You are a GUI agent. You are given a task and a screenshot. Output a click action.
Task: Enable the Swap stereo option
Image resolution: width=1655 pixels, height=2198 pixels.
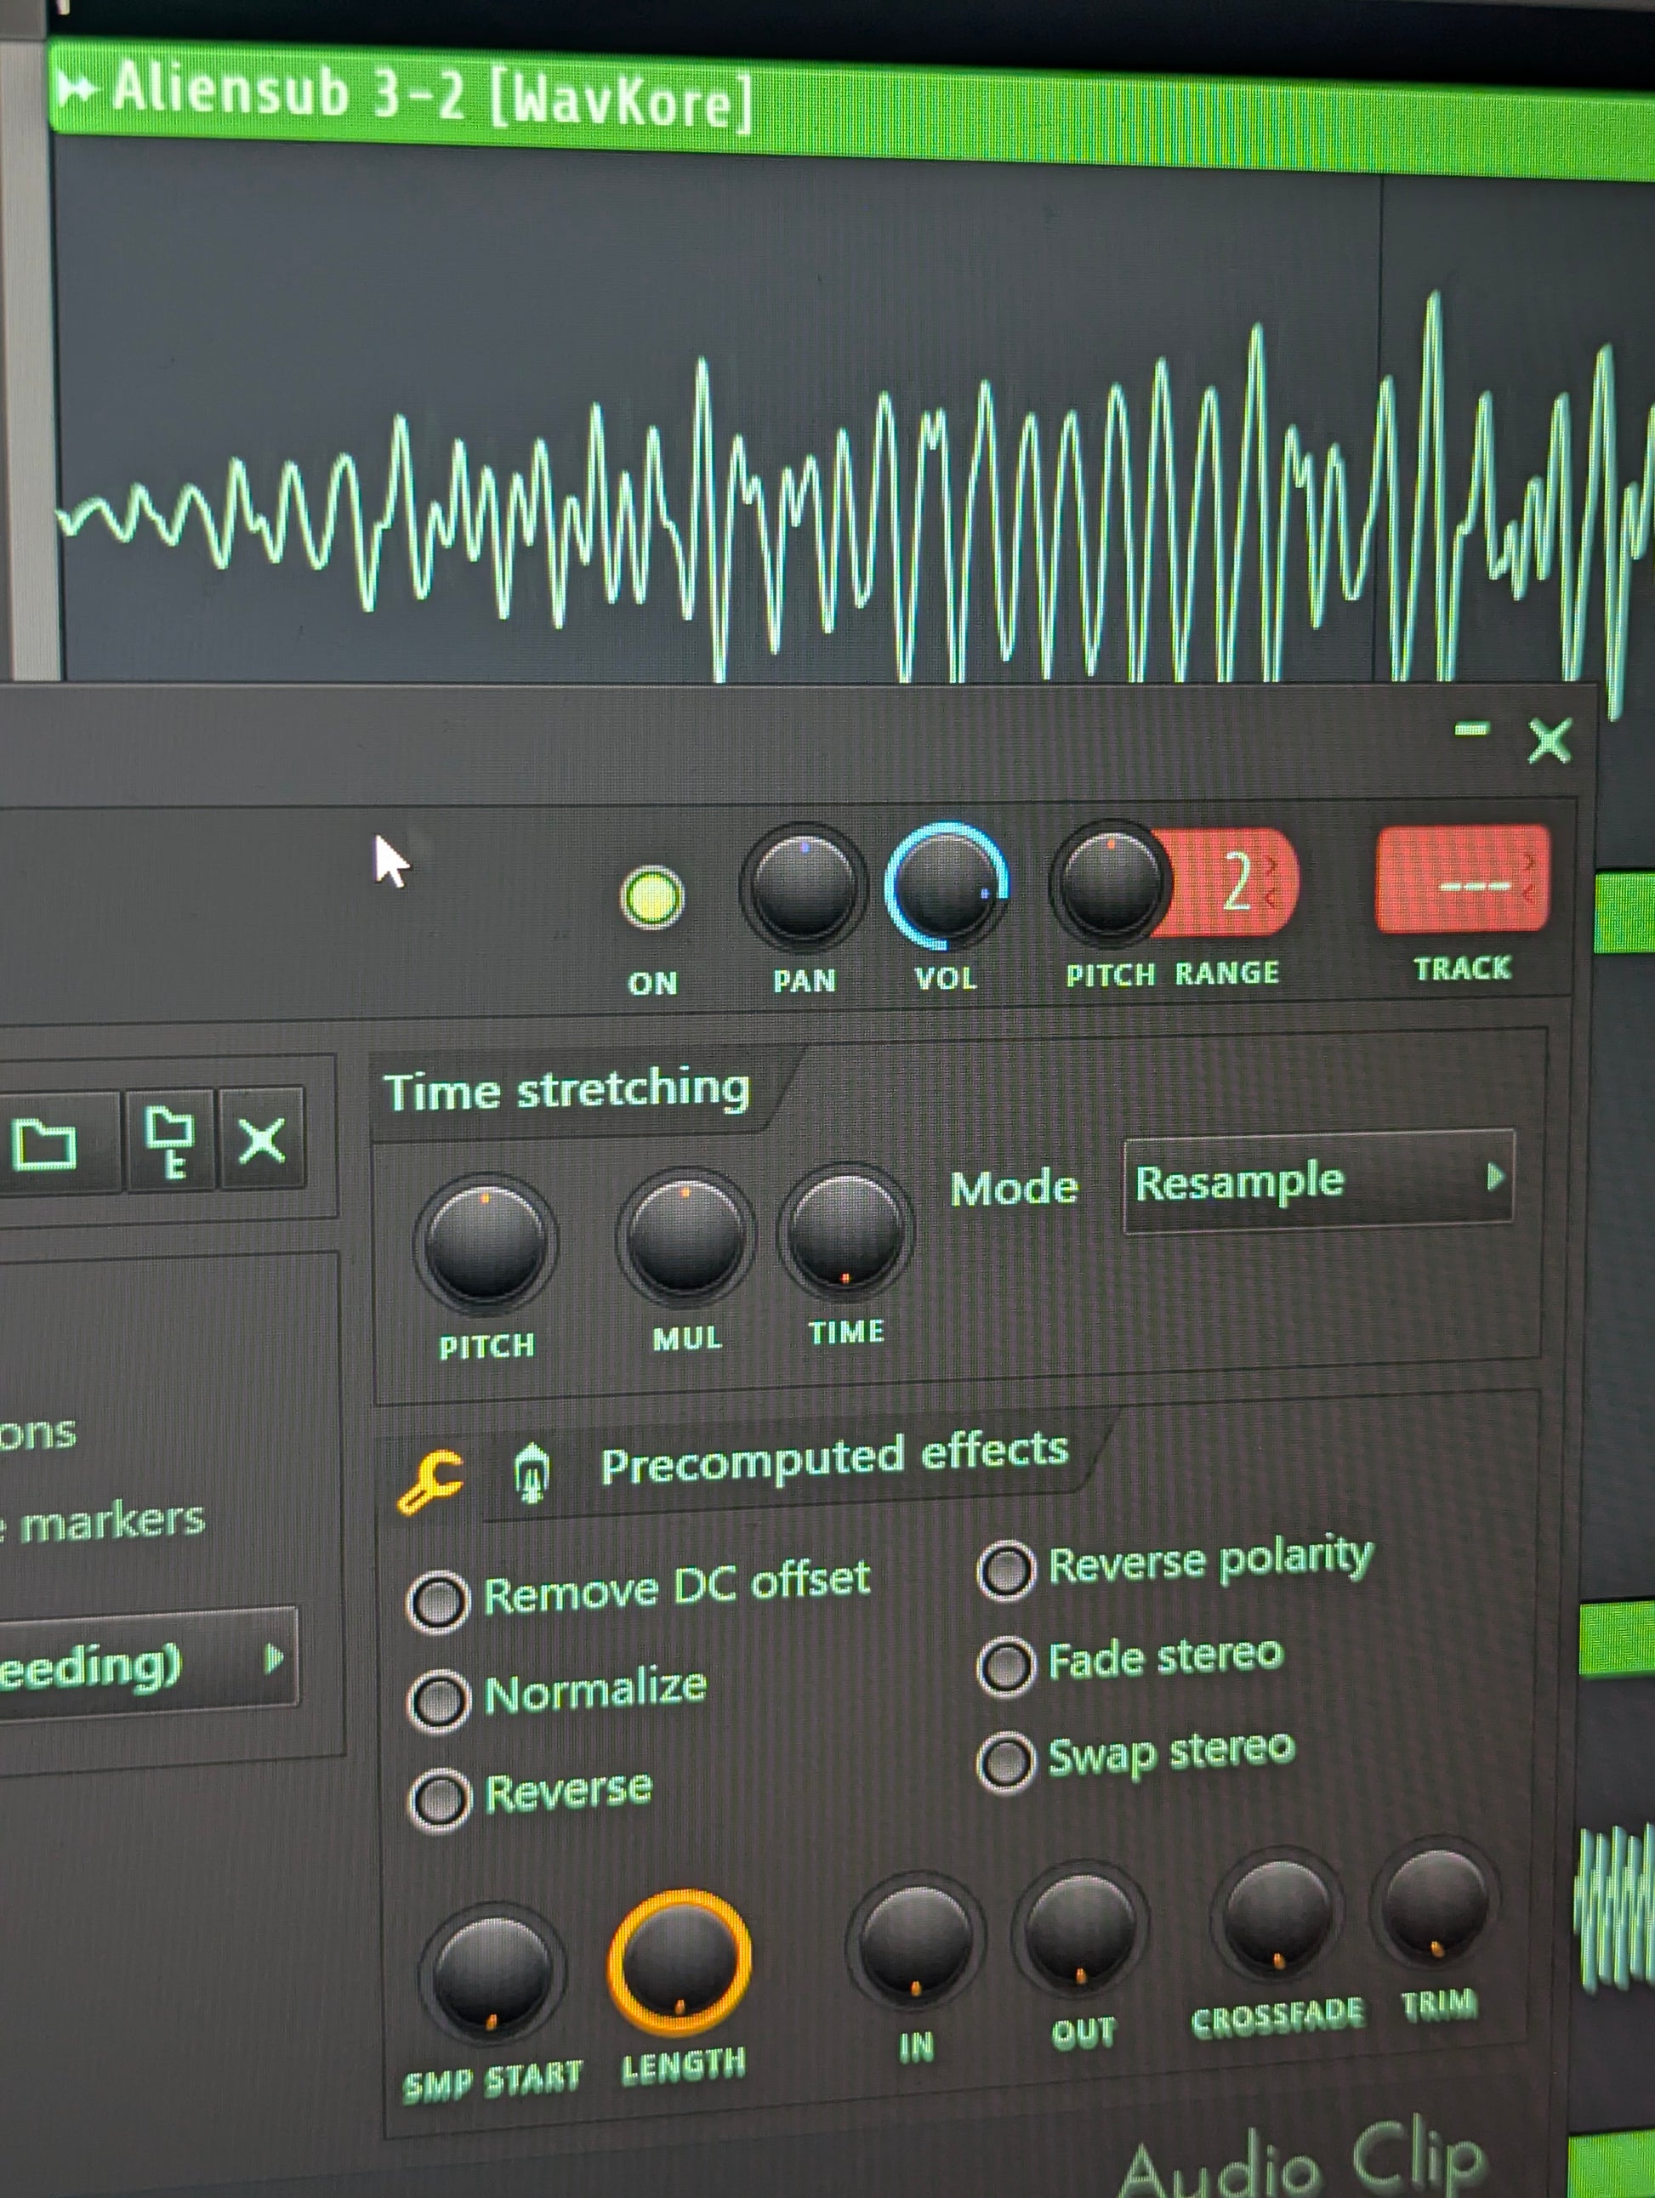pyautogui.click(x=1007, y=1762)
